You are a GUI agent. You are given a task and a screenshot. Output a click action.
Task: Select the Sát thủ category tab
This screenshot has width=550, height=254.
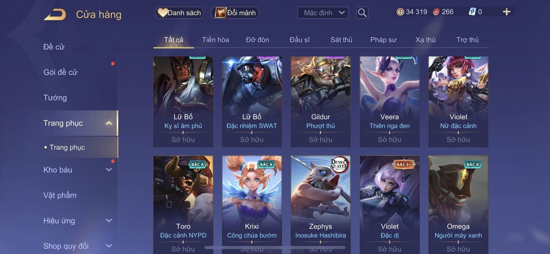pyautogui.click(x=341, y=40)
